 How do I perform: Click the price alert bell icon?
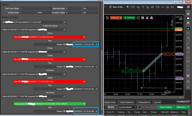coord(188,87)
